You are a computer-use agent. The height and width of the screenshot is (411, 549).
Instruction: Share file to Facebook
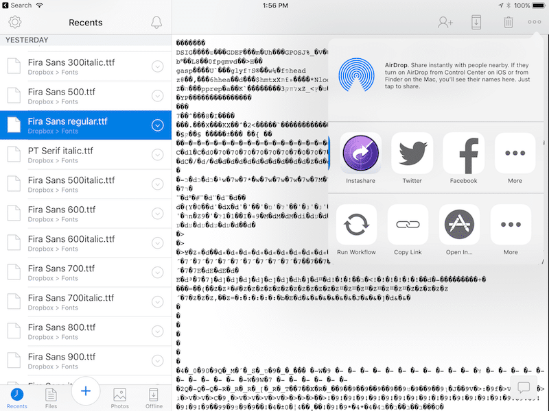[463, 153]
